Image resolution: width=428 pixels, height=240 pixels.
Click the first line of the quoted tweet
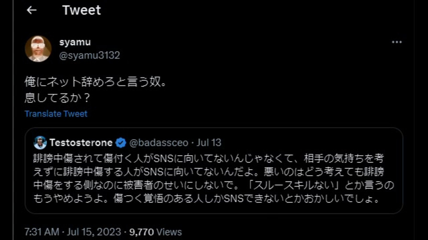208,157
